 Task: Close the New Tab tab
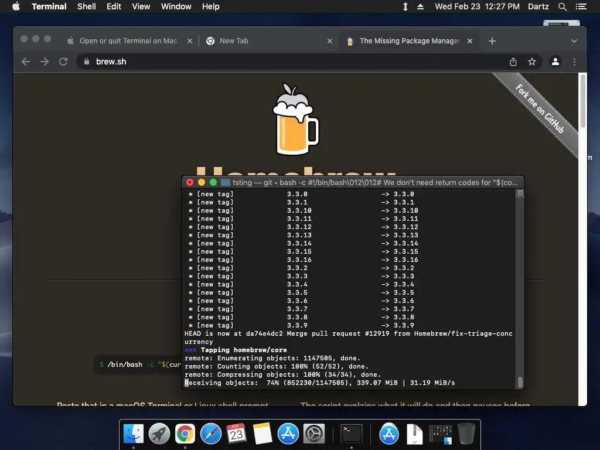pyautogui.click(x=330, y=41)
